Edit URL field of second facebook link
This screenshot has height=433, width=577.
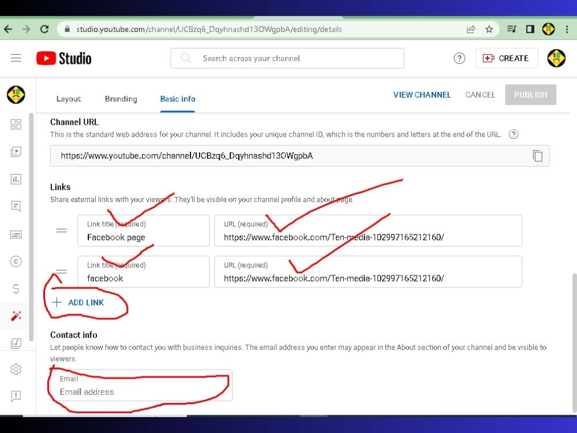368,272
